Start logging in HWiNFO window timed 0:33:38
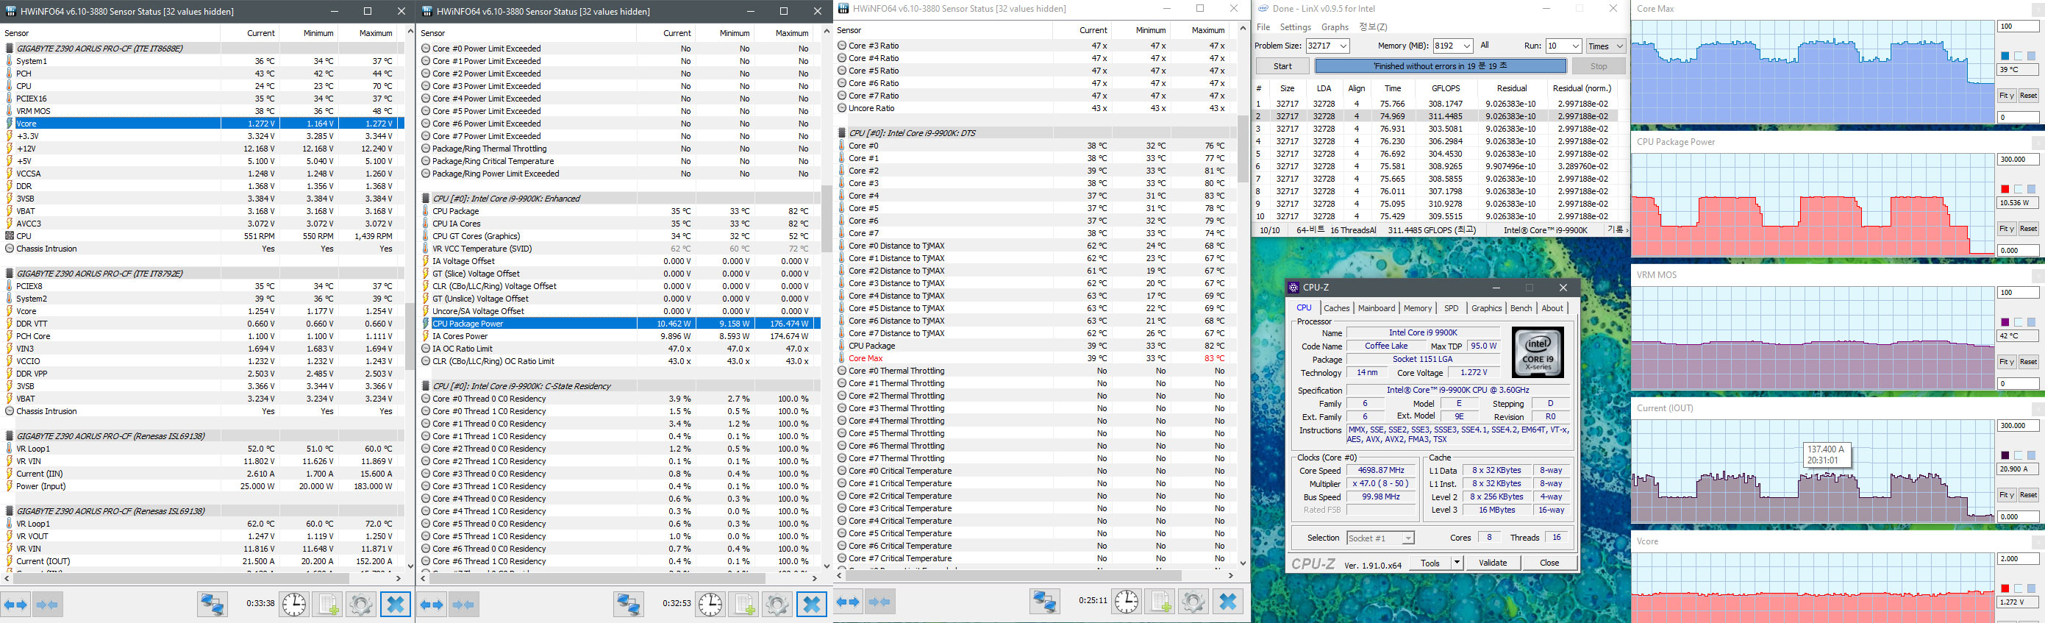Image resolution: width=2045 pixels, height=623 pixels. tap(327, 605)
